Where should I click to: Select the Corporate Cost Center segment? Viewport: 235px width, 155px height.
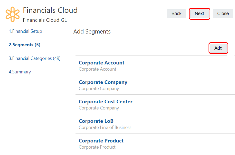(x=106, y=102)
